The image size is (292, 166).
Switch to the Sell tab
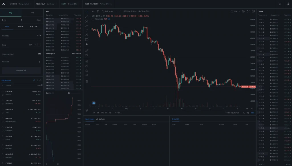point(32,13)
